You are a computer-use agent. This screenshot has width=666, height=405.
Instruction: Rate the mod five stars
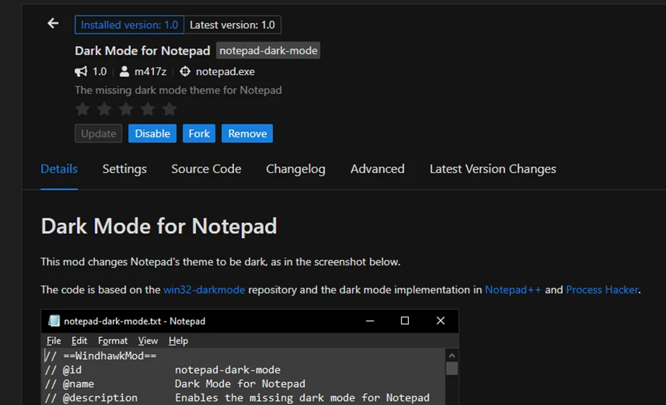pyautogui.click(x=169, y=109)
